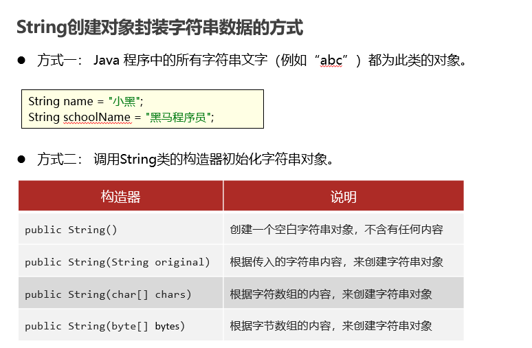Click the code line String schoolName = "黑马程序员"

[121, 117]
